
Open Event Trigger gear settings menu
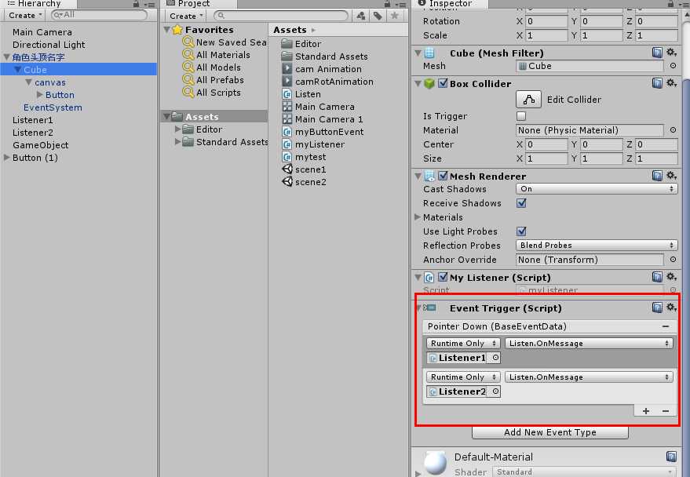coord(671,308)
